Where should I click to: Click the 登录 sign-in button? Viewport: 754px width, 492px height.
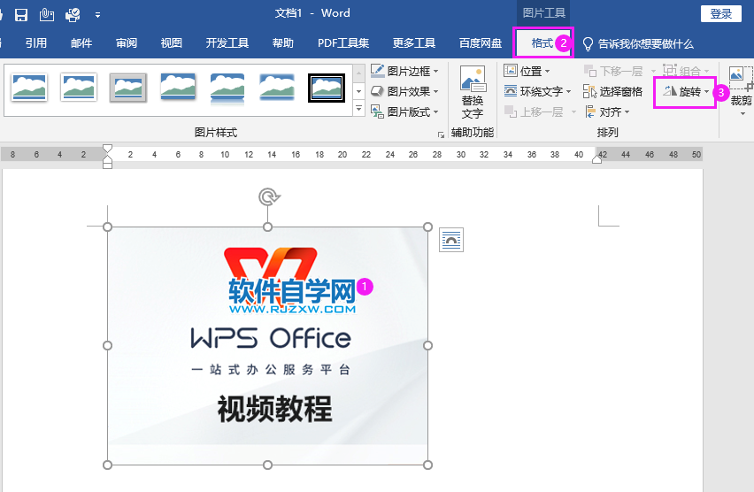tap(721, 14)
